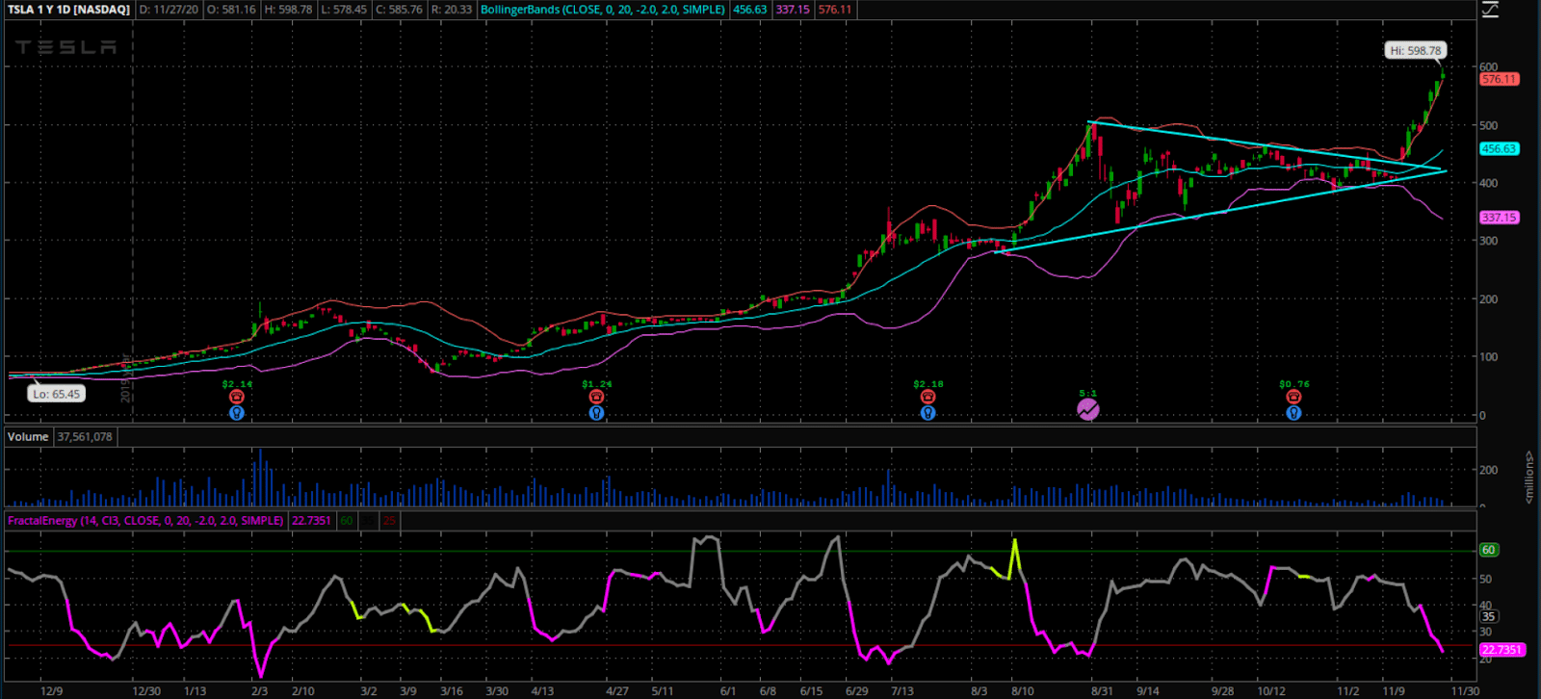Open the BollingerBands study label
1541x699 pixels.
(603, 10)
